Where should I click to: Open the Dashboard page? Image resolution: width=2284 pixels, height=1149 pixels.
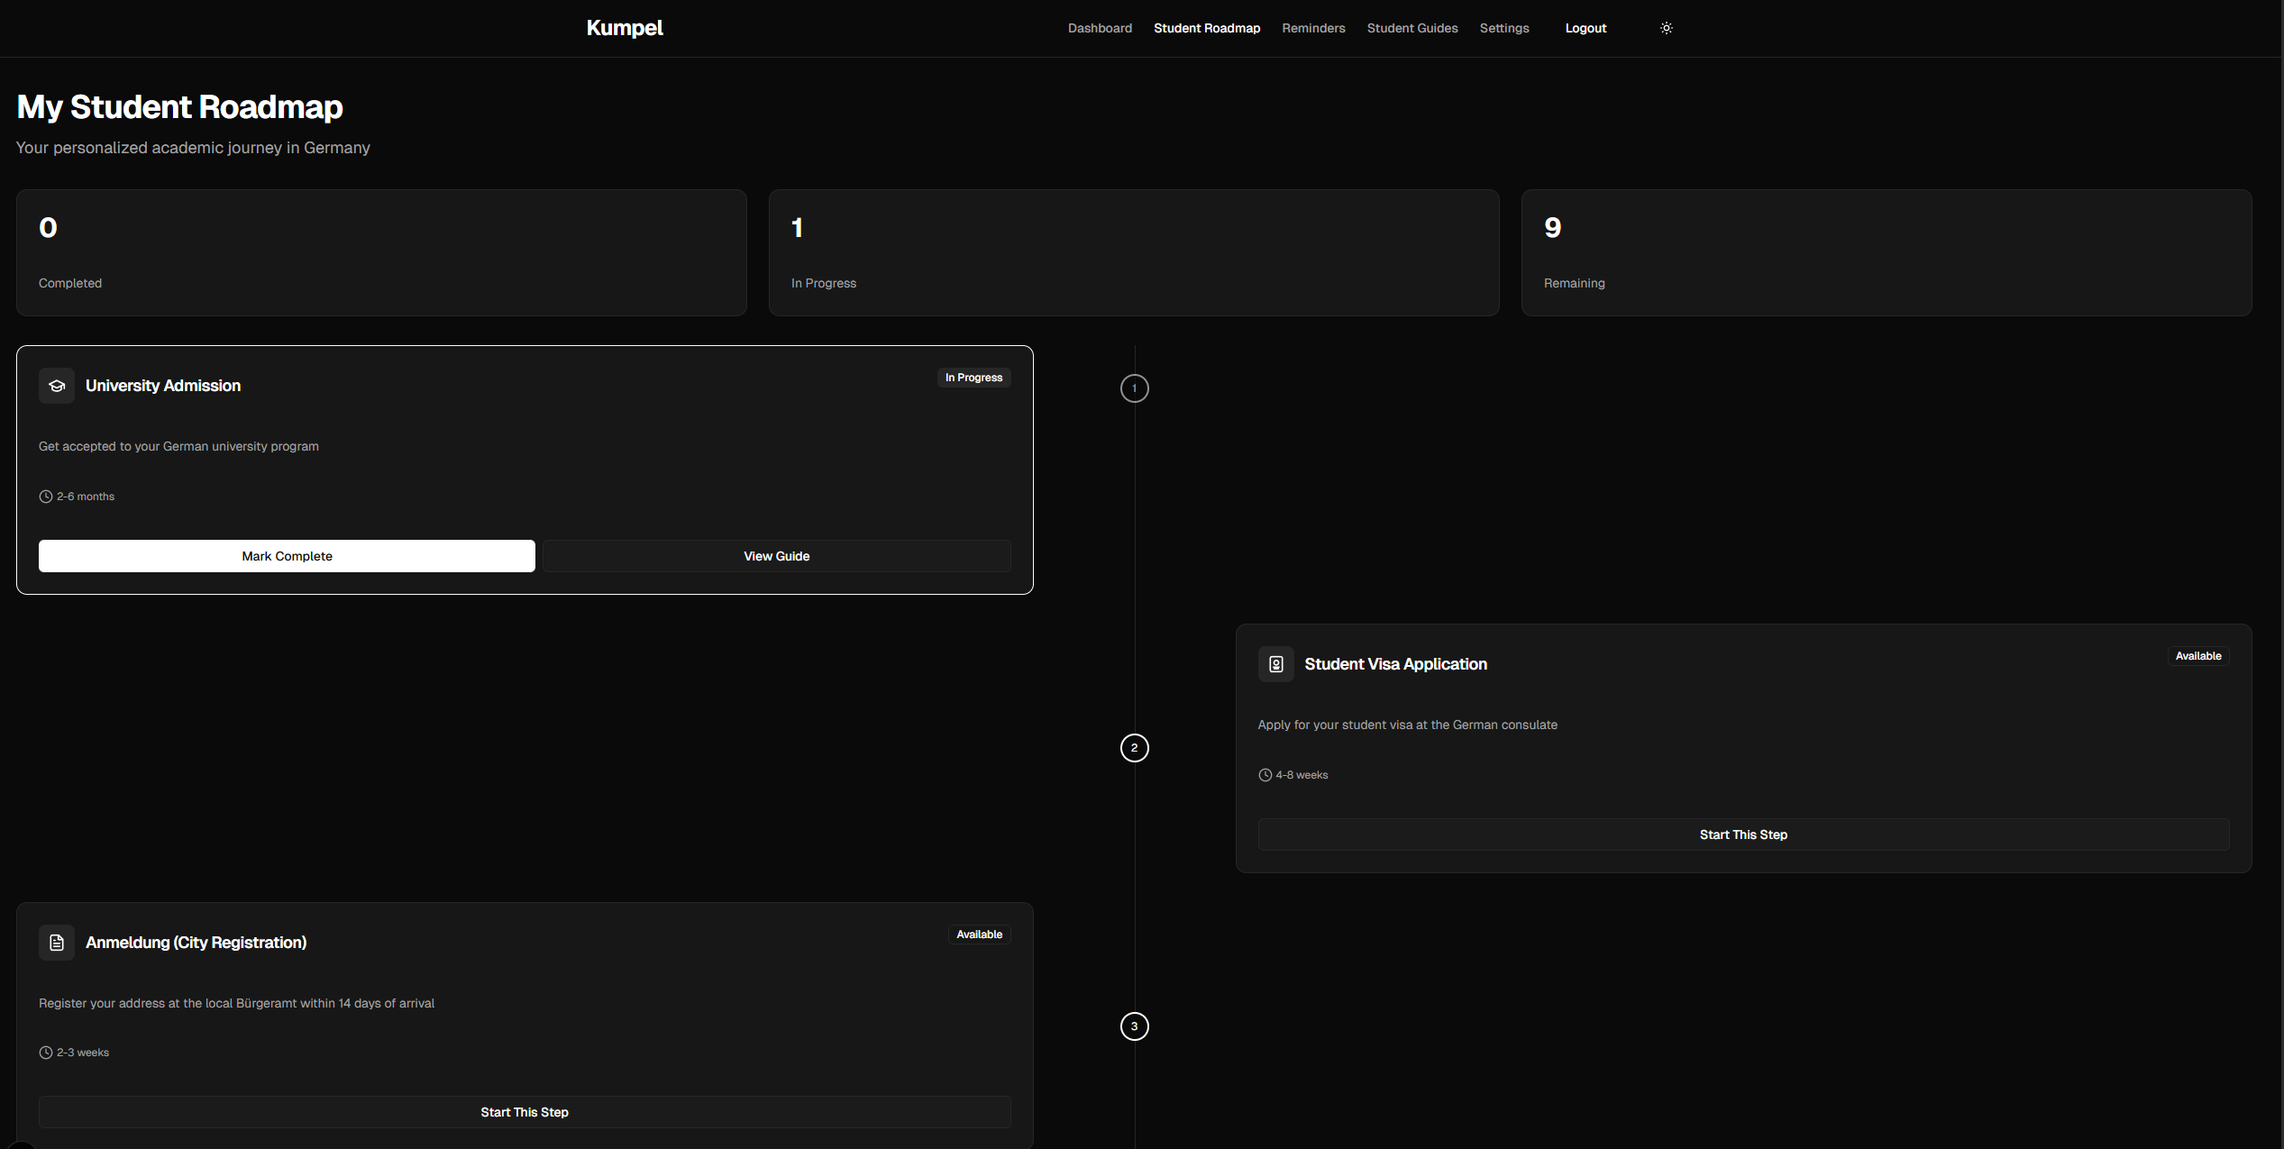pos(1100,28)
